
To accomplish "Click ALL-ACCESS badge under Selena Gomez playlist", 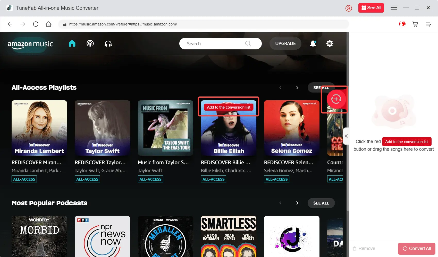I will pyautogui.click(x=277, y=179).
